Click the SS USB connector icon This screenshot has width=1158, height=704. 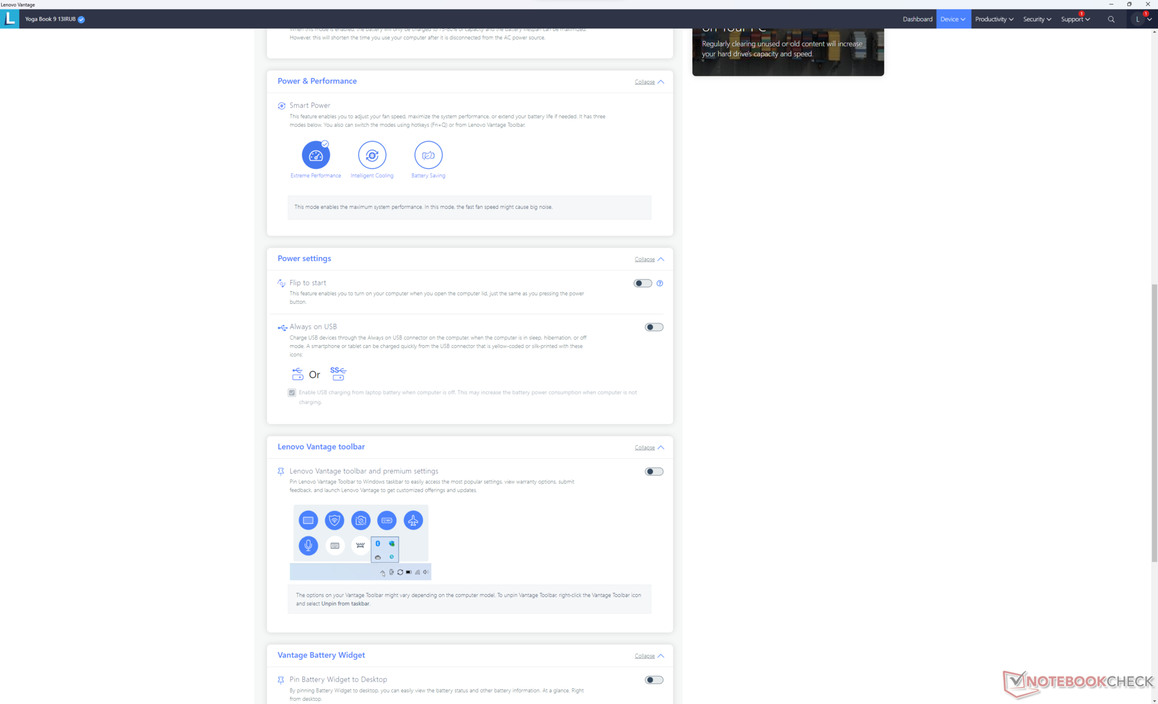[338, 373]
